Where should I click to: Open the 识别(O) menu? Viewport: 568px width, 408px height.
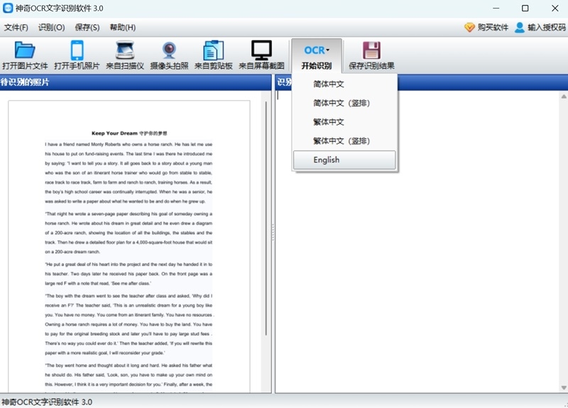[51, 28]
